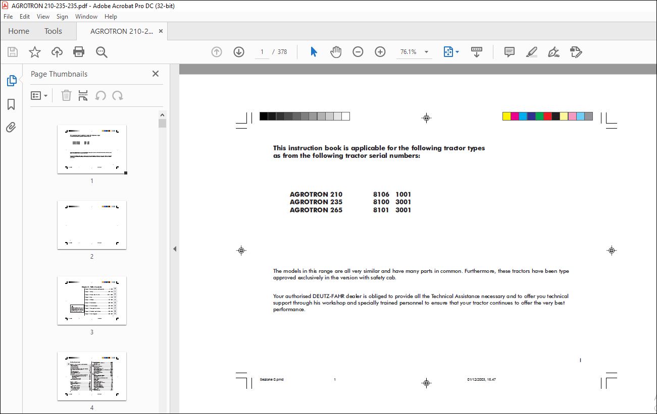Viewport: 657px width, 414px height.
Task: Delete selected pages with trash icon
Action: coord(66,95)
